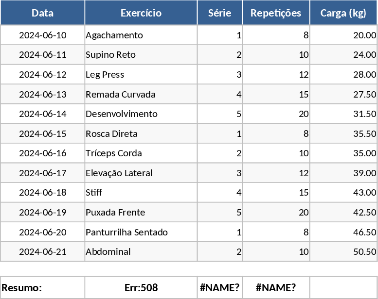Click the date cell 2024-06-11
The width and height of the screenshot is (378, 299).
pyautogui.click(x=43, y=55)
